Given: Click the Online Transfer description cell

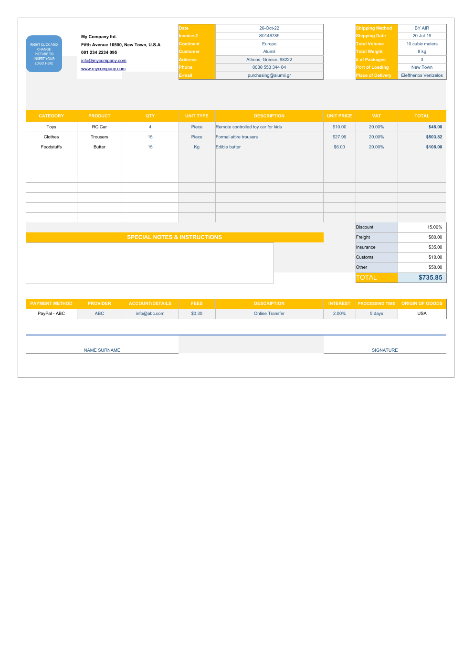Looking at the screenshot, I should tap(269, 314).
